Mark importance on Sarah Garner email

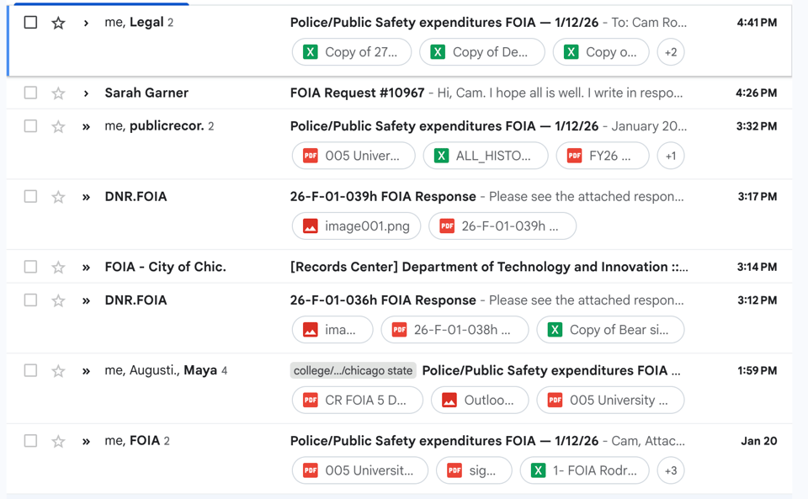point(86,93)
